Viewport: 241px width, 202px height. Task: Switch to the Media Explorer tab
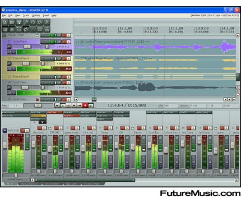(x=29, y=184)
